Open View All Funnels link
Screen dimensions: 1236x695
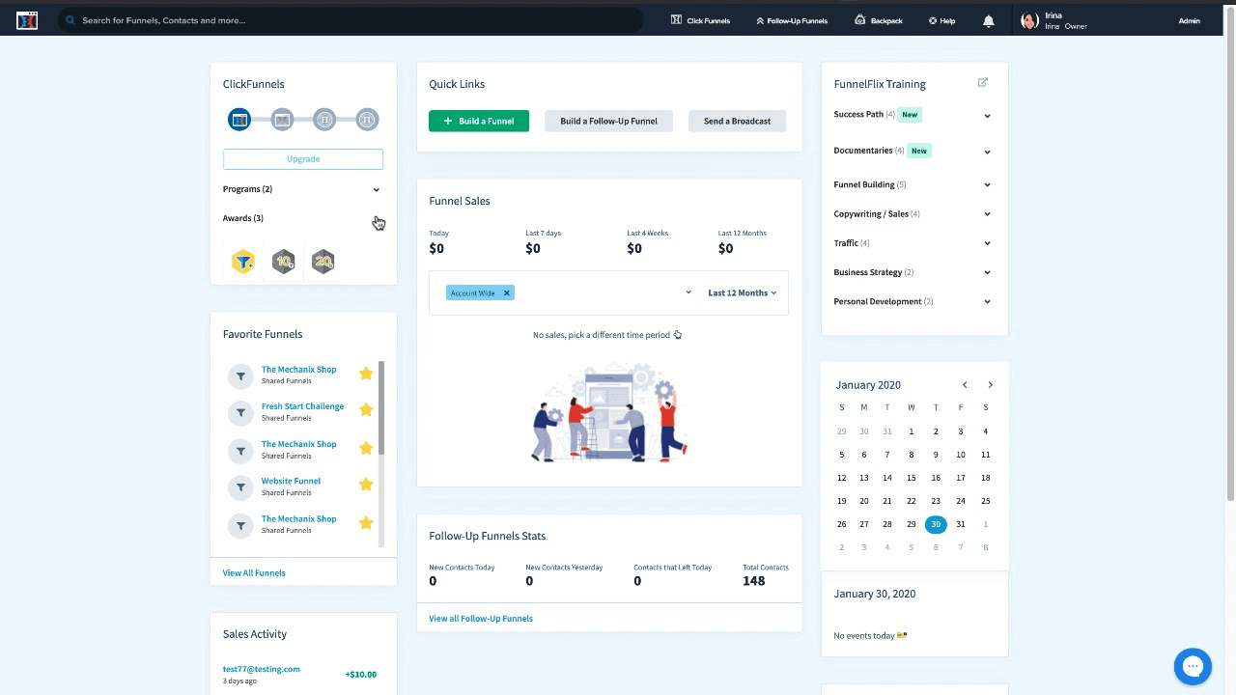[254, 572]
